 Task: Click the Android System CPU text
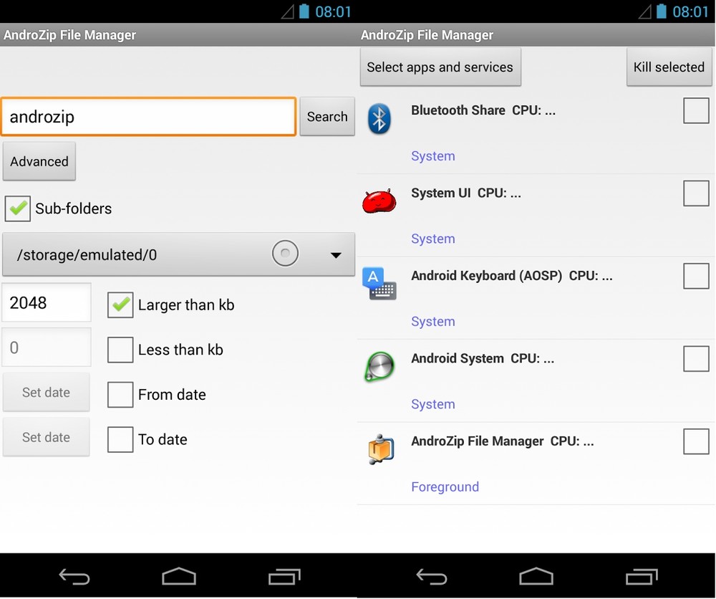click(x=483, y=358)
